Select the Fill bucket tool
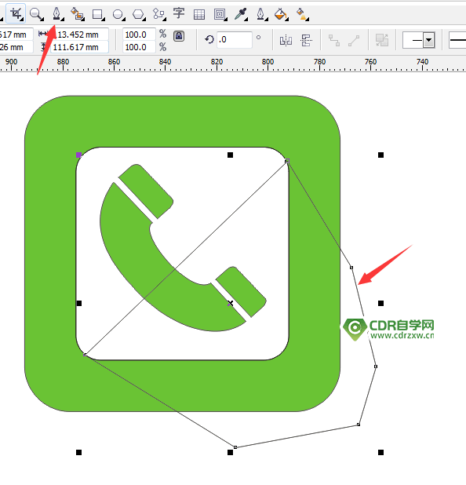 click(280, 14)
